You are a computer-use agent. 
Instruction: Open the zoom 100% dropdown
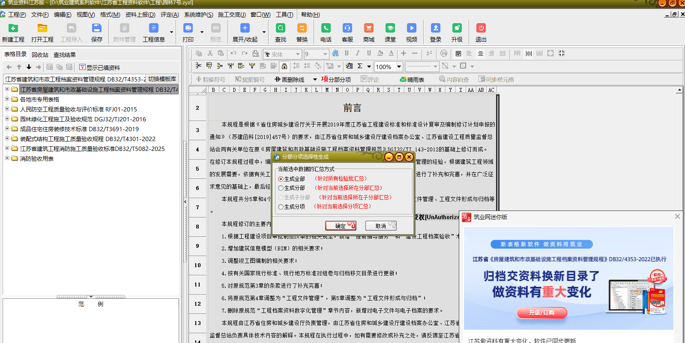click(x=399, y=66)
